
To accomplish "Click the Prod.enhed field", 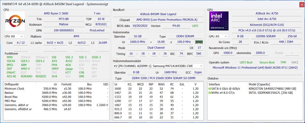I will point(97,31).
